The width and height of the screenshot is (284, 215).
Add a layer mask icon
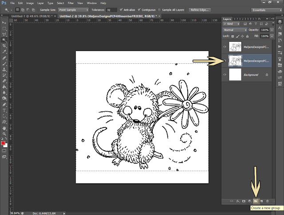[244, 201]
